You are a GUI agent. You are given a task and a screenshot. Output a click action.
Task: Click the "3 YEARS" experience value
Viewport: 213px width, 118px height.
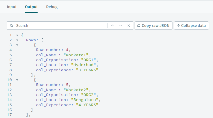[87, 70]
